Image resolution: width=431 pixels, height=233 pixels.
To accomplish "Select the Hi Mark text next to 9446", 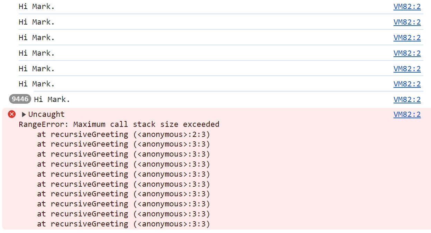I will [x=52, y=99].
